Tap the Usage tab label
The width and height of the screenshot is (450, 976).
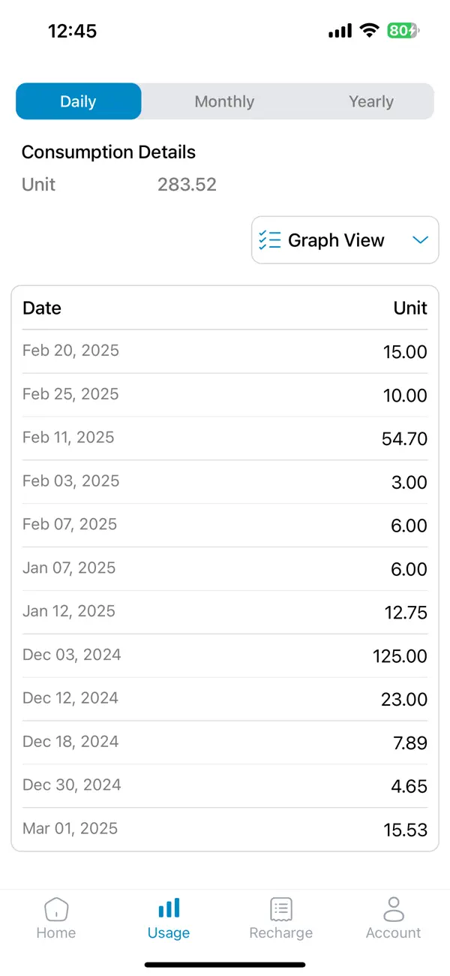coord(169,933)
